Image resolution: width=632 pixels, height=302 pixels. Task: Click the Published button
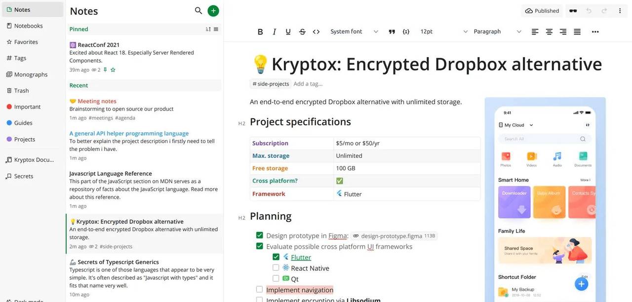542,11
